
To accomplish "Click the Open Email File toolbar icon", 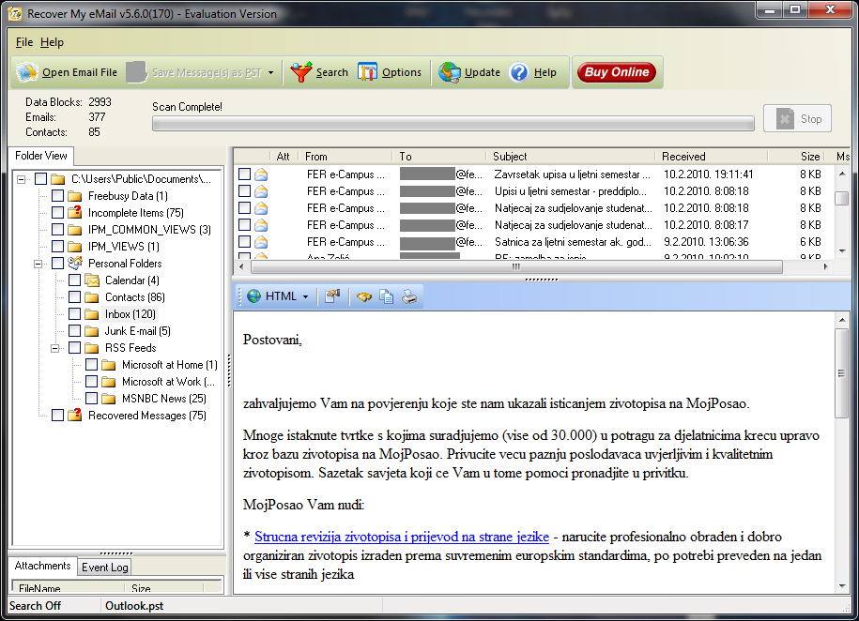I will tap(28, 72).
